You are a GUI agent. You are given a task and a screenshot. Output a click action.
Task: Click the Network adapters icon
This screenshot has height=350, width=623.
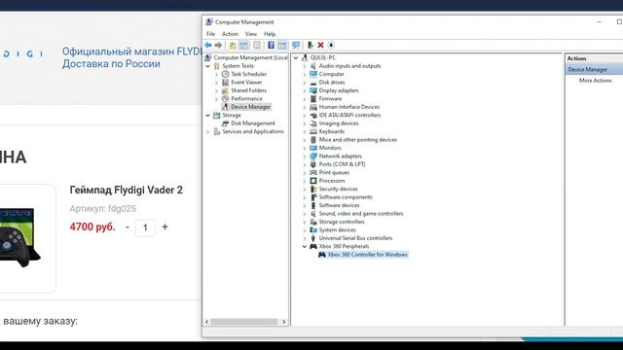tap(313, 156)
